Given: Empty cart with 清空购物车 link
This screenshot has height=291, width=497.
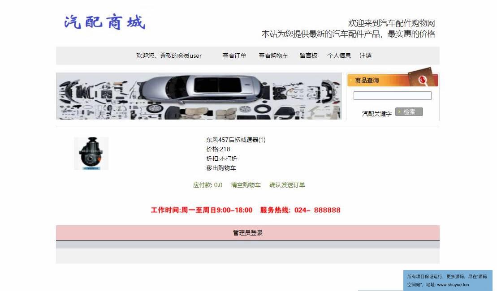Looking at the screenshot, I should (x=246, y=185).
